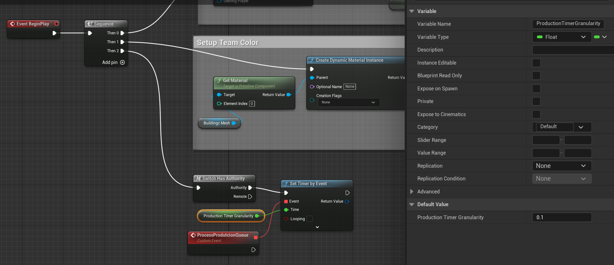Viewport: 614px width, 265px height.
Task: Open the Variable Type Float dropdown
Action: pyautogui.click(x=562, y=37)
